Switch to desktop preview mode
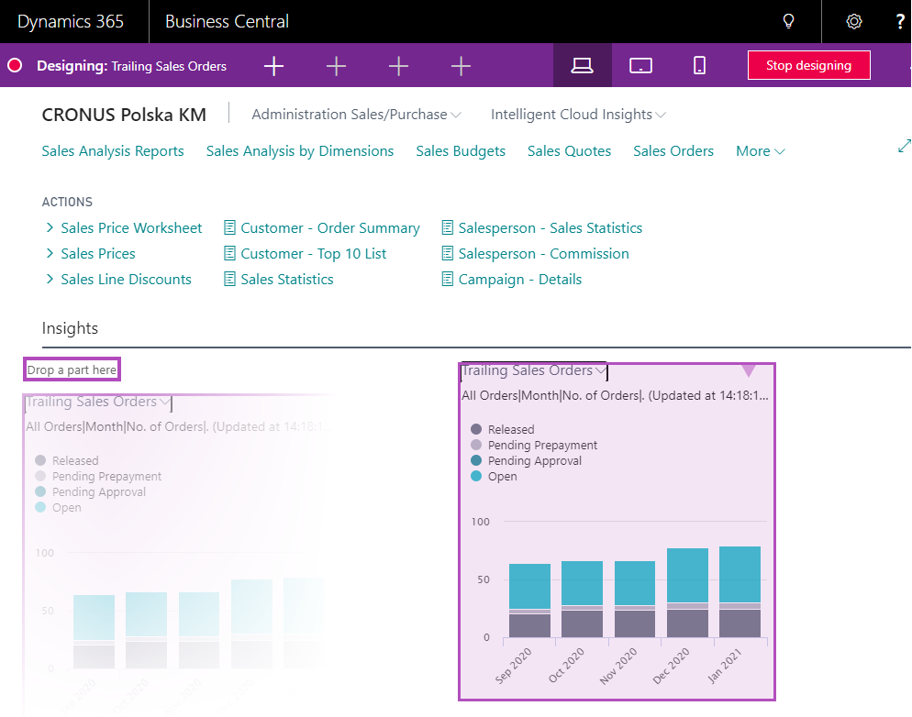 [582, 66]
